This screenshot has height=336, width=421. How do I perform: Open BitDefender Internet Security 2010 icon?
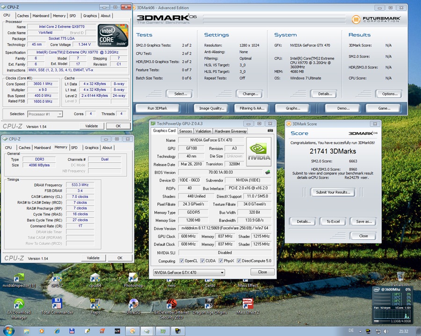171,308
